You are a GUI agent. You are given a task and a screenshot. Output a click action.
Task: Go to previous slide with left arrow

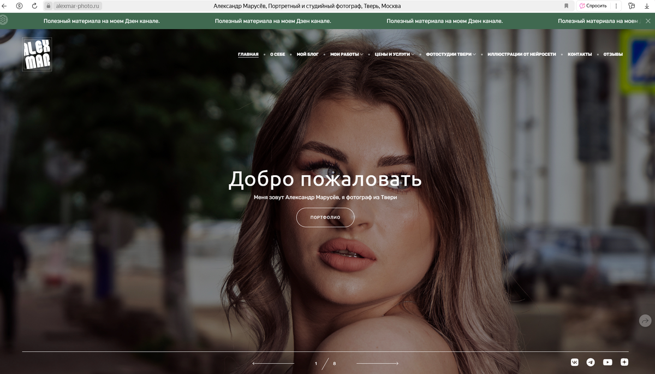click(273, 363)
